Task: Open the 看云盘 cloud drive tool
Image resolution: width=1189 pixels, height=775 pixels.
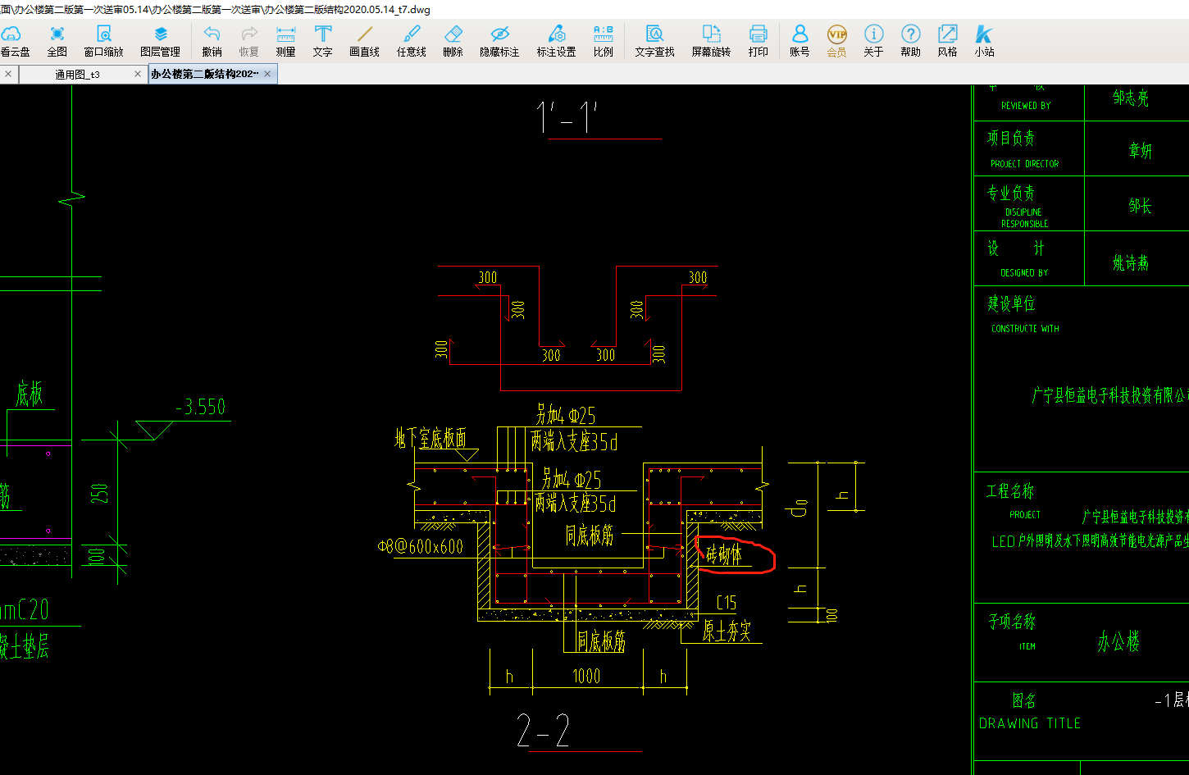Action: tap(14, 41)
